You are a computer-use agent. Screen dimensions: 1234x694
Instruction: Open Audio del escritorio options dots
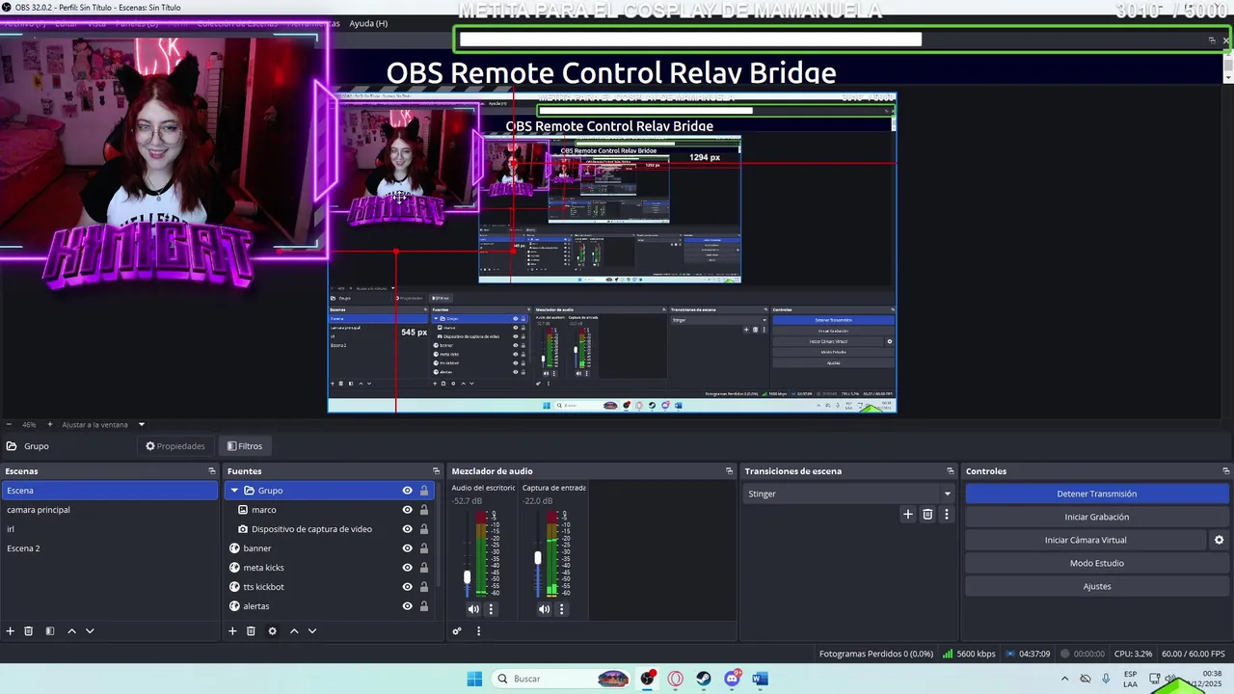pyautogui.click(x=491, y=609)
